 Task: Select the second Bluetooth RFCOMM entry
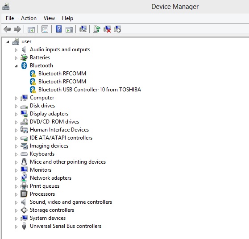pos(62,82)
